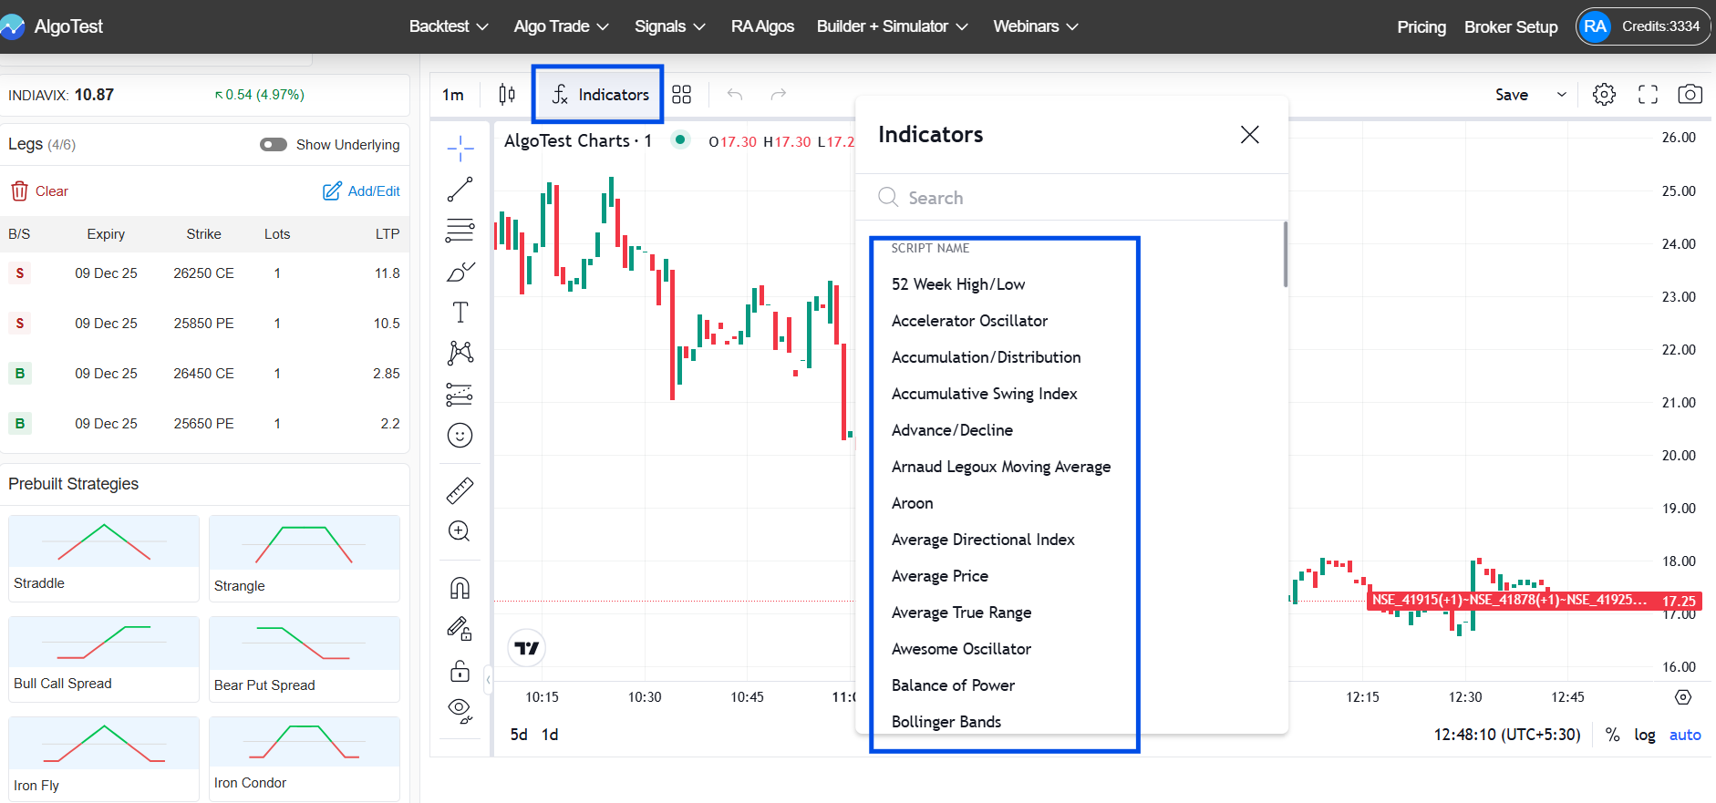Select the text annotation tool

[x=460, y=313]
